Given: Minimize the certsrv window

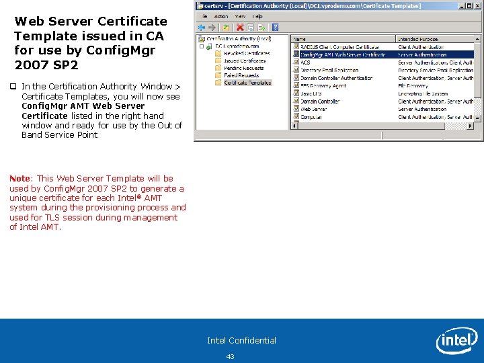Looking at the screenshot, I should click(x=461, y=6).
